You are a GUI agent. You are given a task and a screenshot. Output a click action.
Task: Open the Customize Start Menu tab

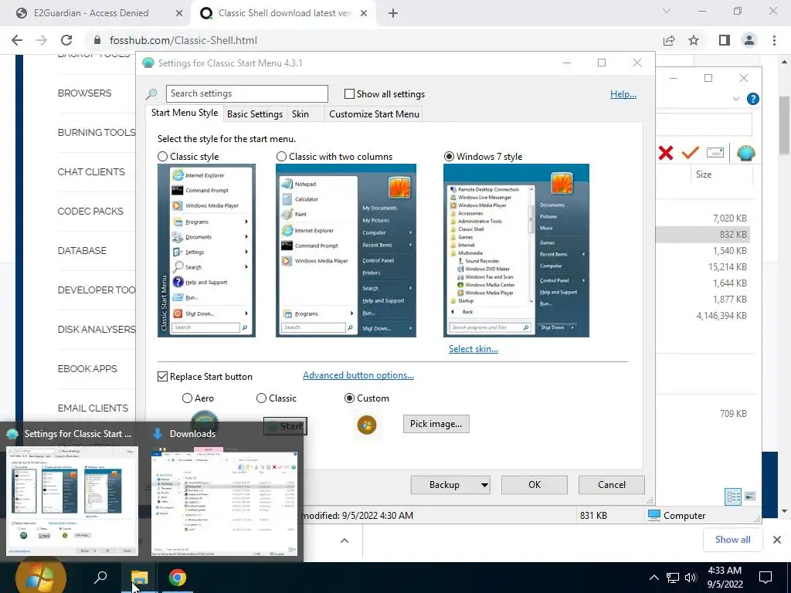[x=375, y=114]
